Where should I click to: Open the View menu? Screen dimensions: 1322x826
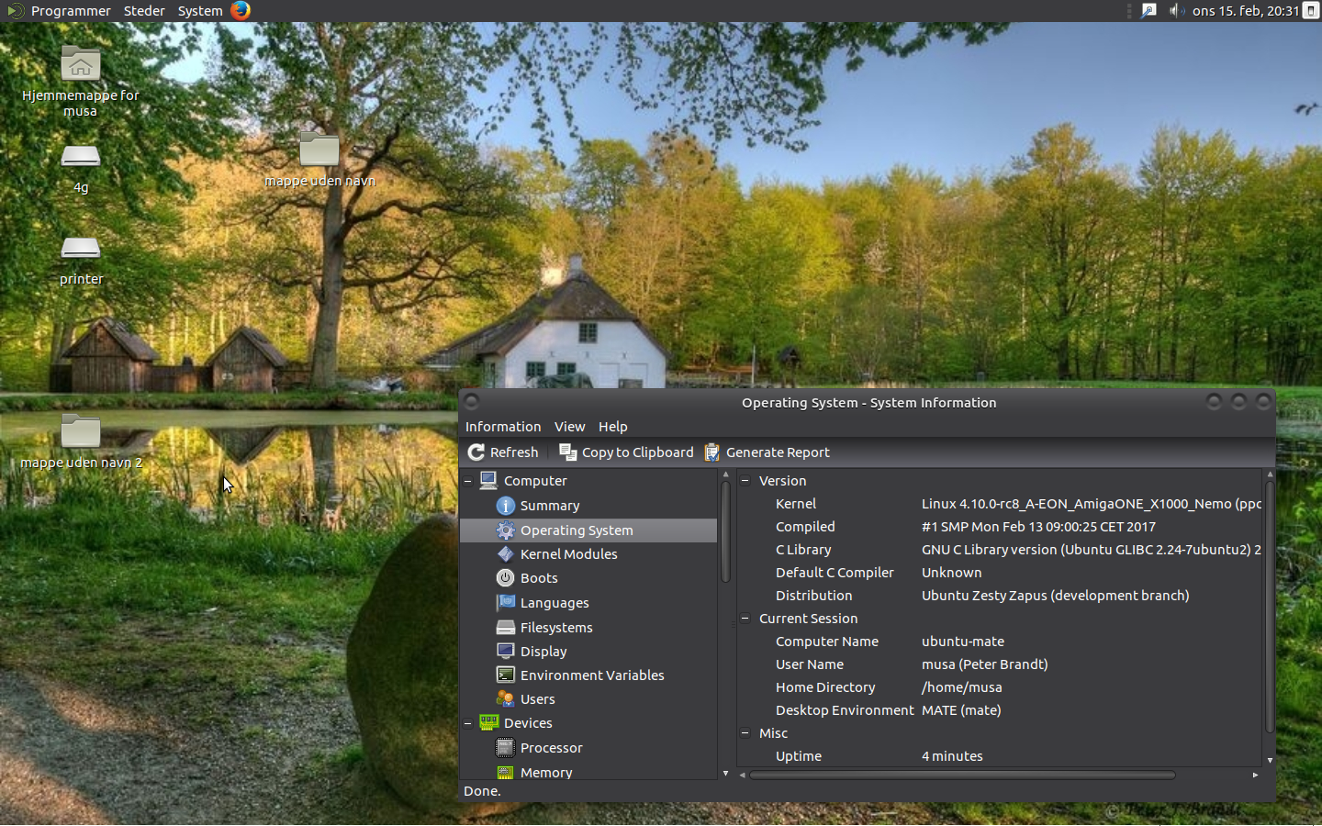569,427
